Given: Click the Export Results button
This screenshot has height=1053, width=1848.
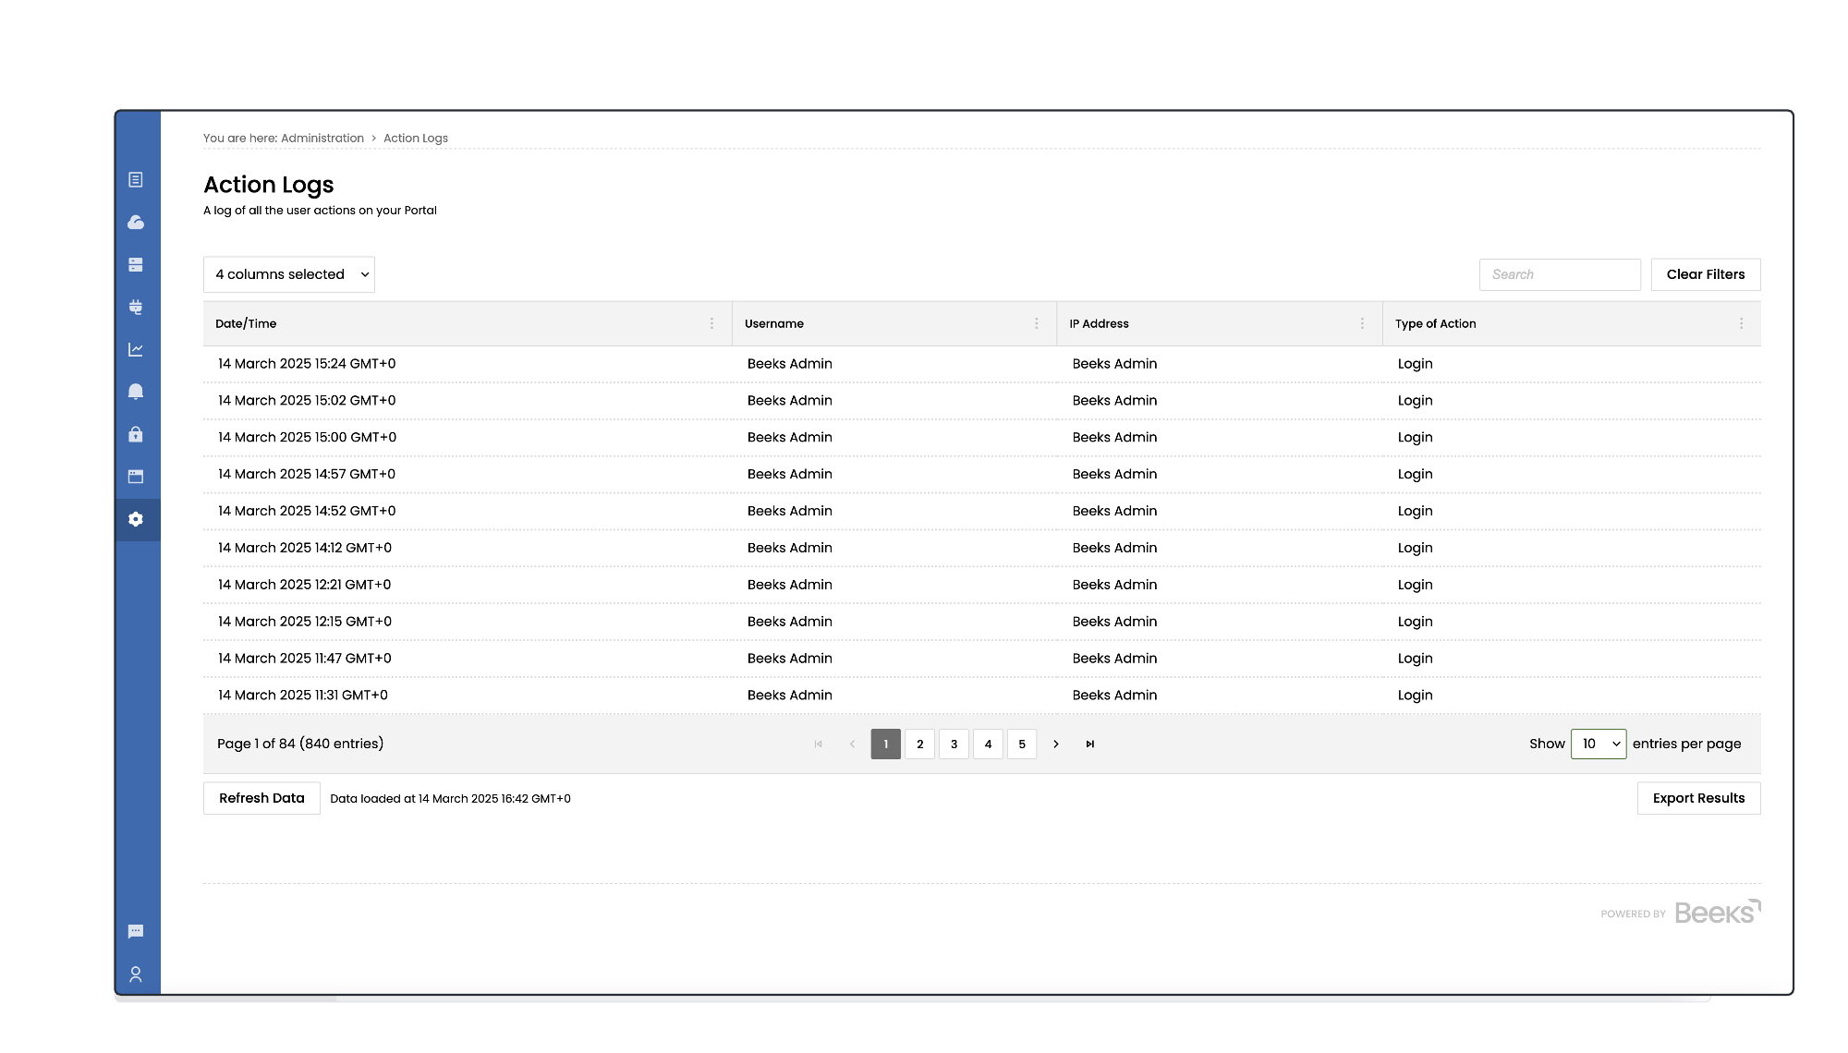Looking at the screenshot, I should coord(1698,798).
